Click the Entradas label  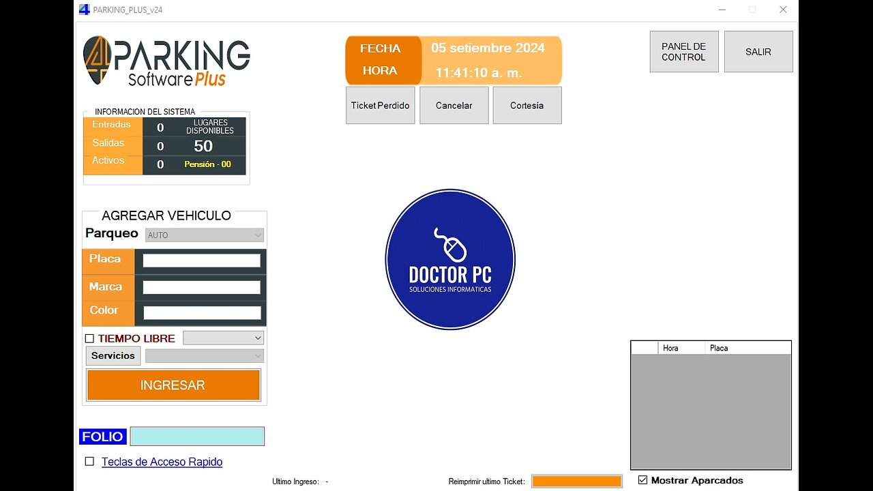[112, 125]
